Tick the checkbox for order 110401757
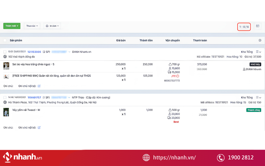This screenshot has height=166, width=265. tap(5, 98)
